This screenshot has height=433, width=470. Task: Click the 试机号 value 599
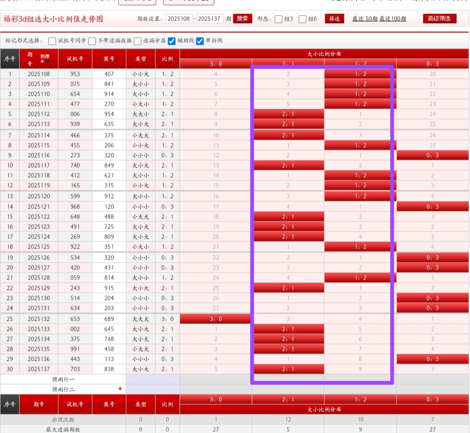coord(75,196)
